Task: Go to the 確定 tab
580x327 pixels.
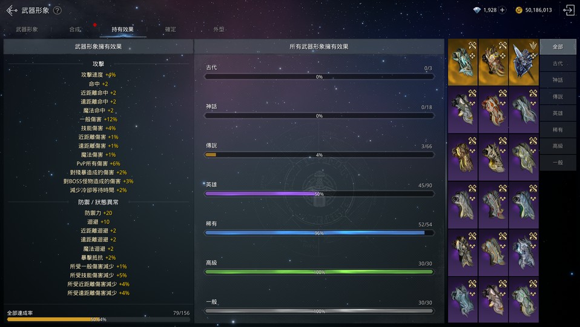Action: click(x=171, y=29)
